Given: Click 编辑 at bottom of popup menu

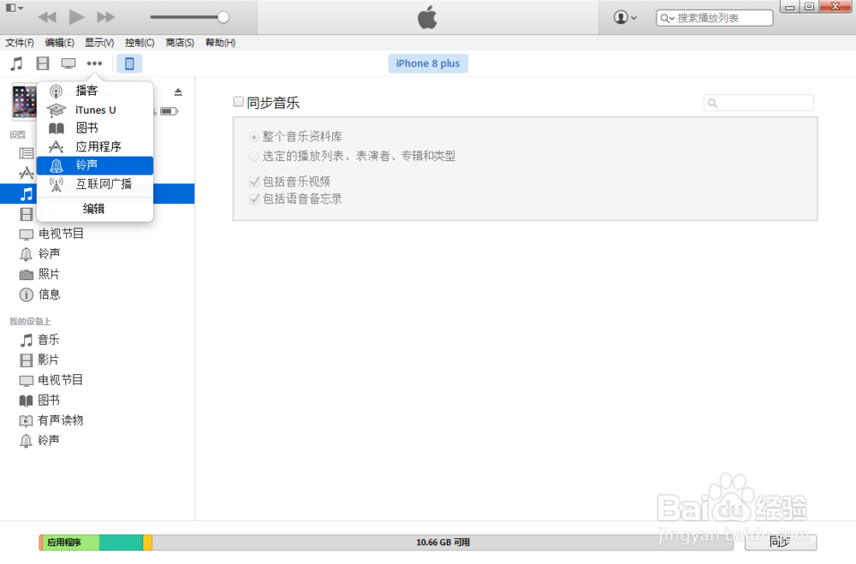Looking at the screenshot, I should [94, 209].
